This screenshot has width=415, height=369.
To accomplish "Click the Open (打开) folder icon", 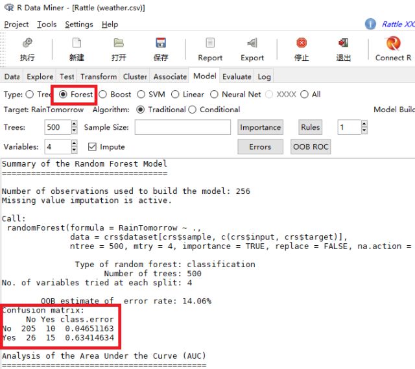I will [x=119, y=43].
